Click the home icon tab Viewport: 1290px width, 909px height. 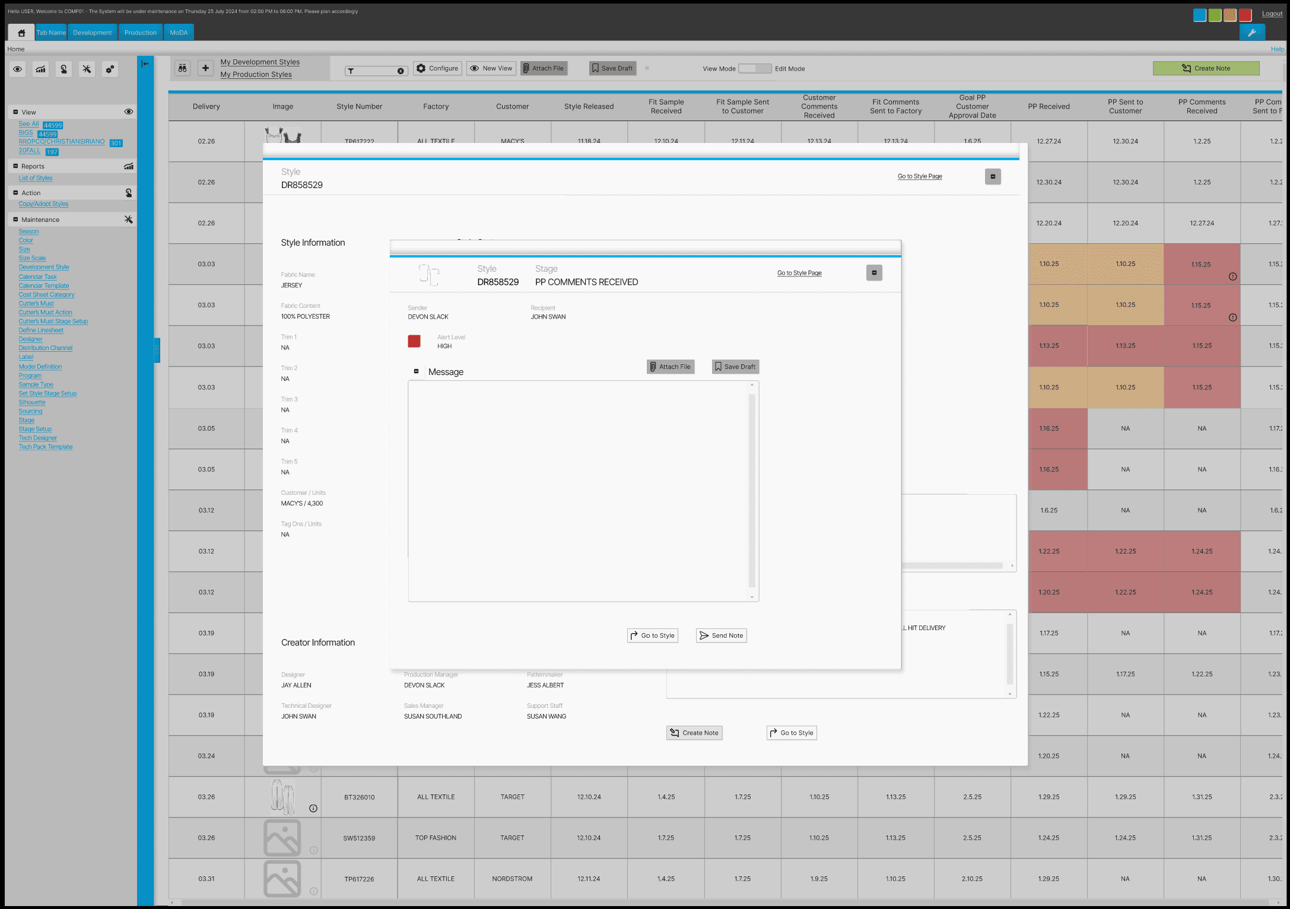click(x=21, y=33)
